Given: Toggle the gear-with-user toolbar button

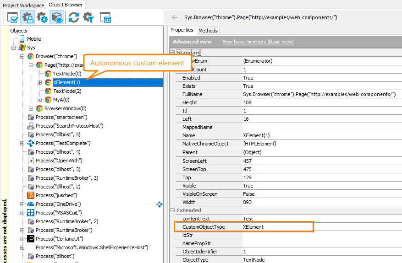Looking at the screenshot, I should point(28,17).
